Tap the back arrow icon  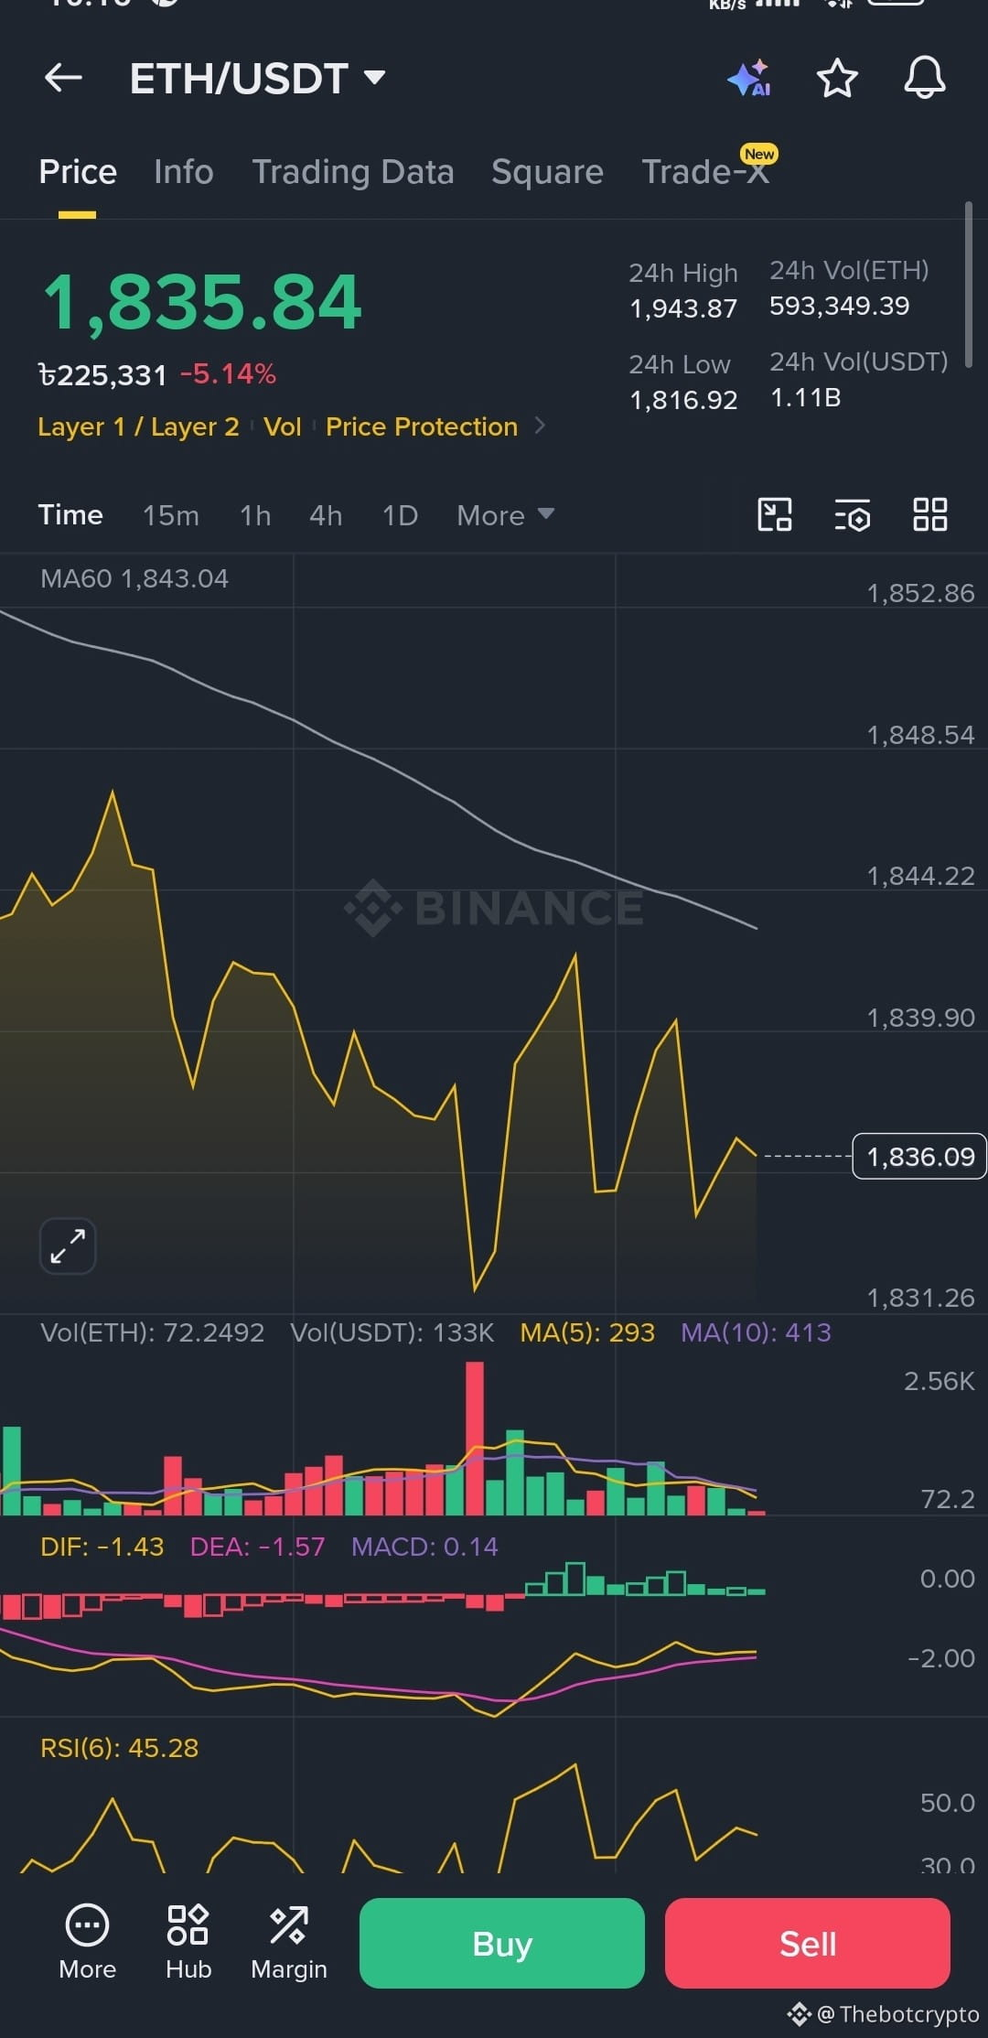click(63, 78)
